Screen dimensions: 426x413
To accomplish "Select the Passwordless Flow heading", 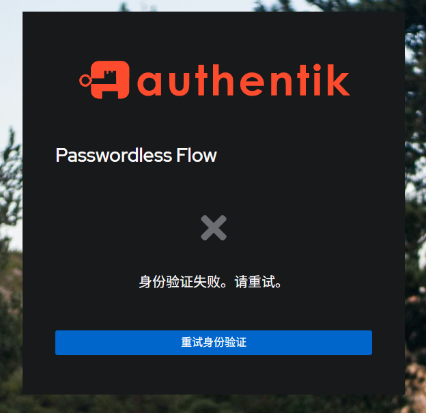I will click(x=136, y=156).
